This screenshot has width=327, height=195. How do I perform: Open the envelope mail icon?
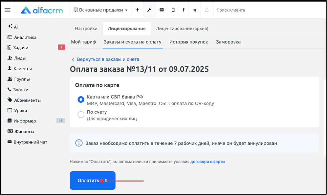click(162, 10)
